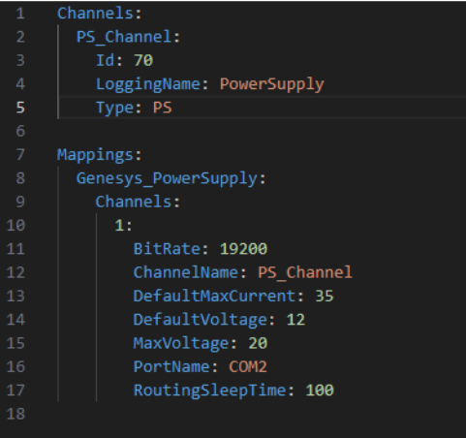
Task: Click the Type value PS on line 5
Action: coord(163,108)
